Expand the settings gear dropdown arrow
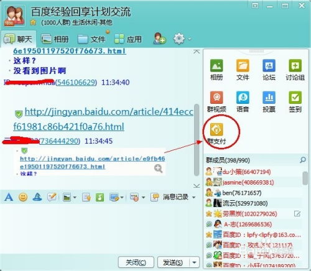Image resolution: width=311 pixels, height=271 pixels. tap(190, 39)
